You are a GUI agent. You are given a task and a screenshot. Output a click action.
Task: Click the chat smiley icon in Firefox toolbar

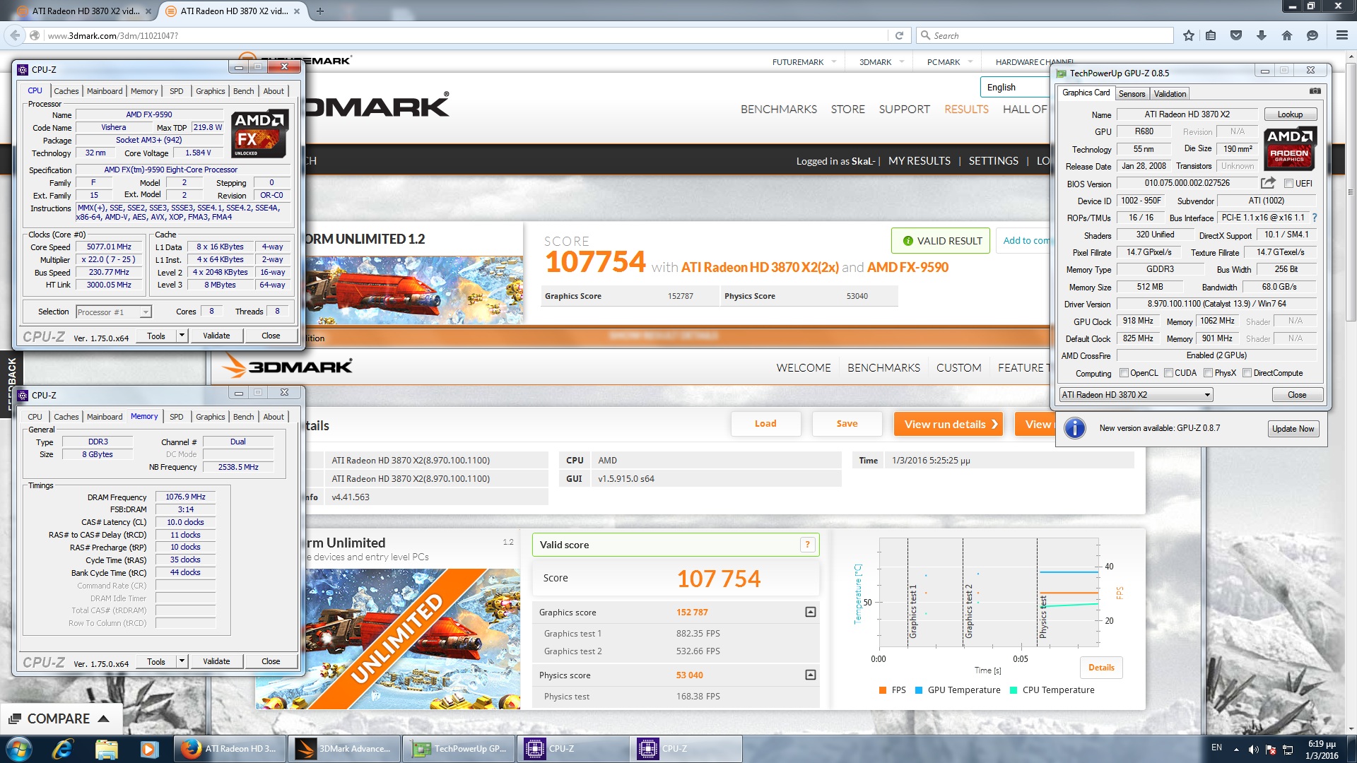point(1312,35)
